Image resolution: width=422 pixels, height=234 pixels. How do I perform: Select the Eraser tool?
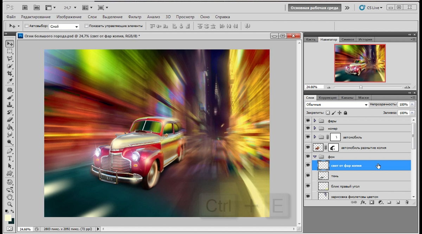click(x=10, y=120)
